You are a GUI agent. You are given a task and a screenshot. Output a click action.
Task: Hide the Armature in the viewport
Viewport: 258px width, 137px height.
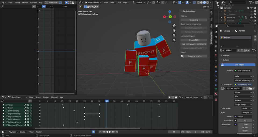(x=251, y=17)
